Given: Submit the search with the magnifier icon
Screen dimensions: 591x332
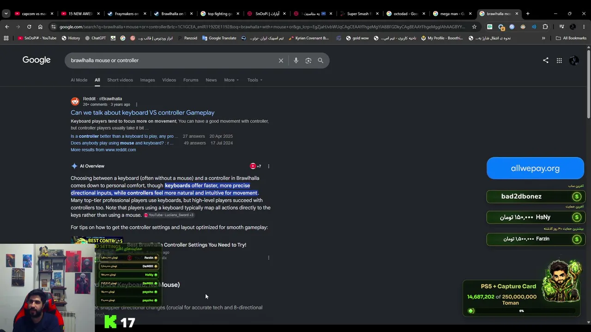Looking at the screenshot, I should coord(320,60).
